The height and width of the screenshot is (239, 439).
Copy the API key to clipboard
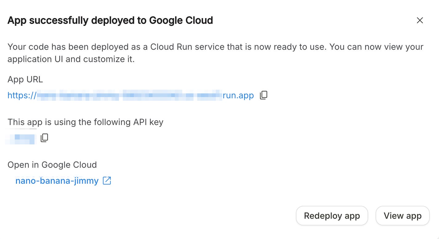coord(44,138)
